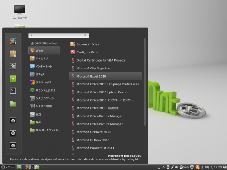Select the サウンドとビデオ category
Viewport: 227px width, 170px height.
coord(44,90)
